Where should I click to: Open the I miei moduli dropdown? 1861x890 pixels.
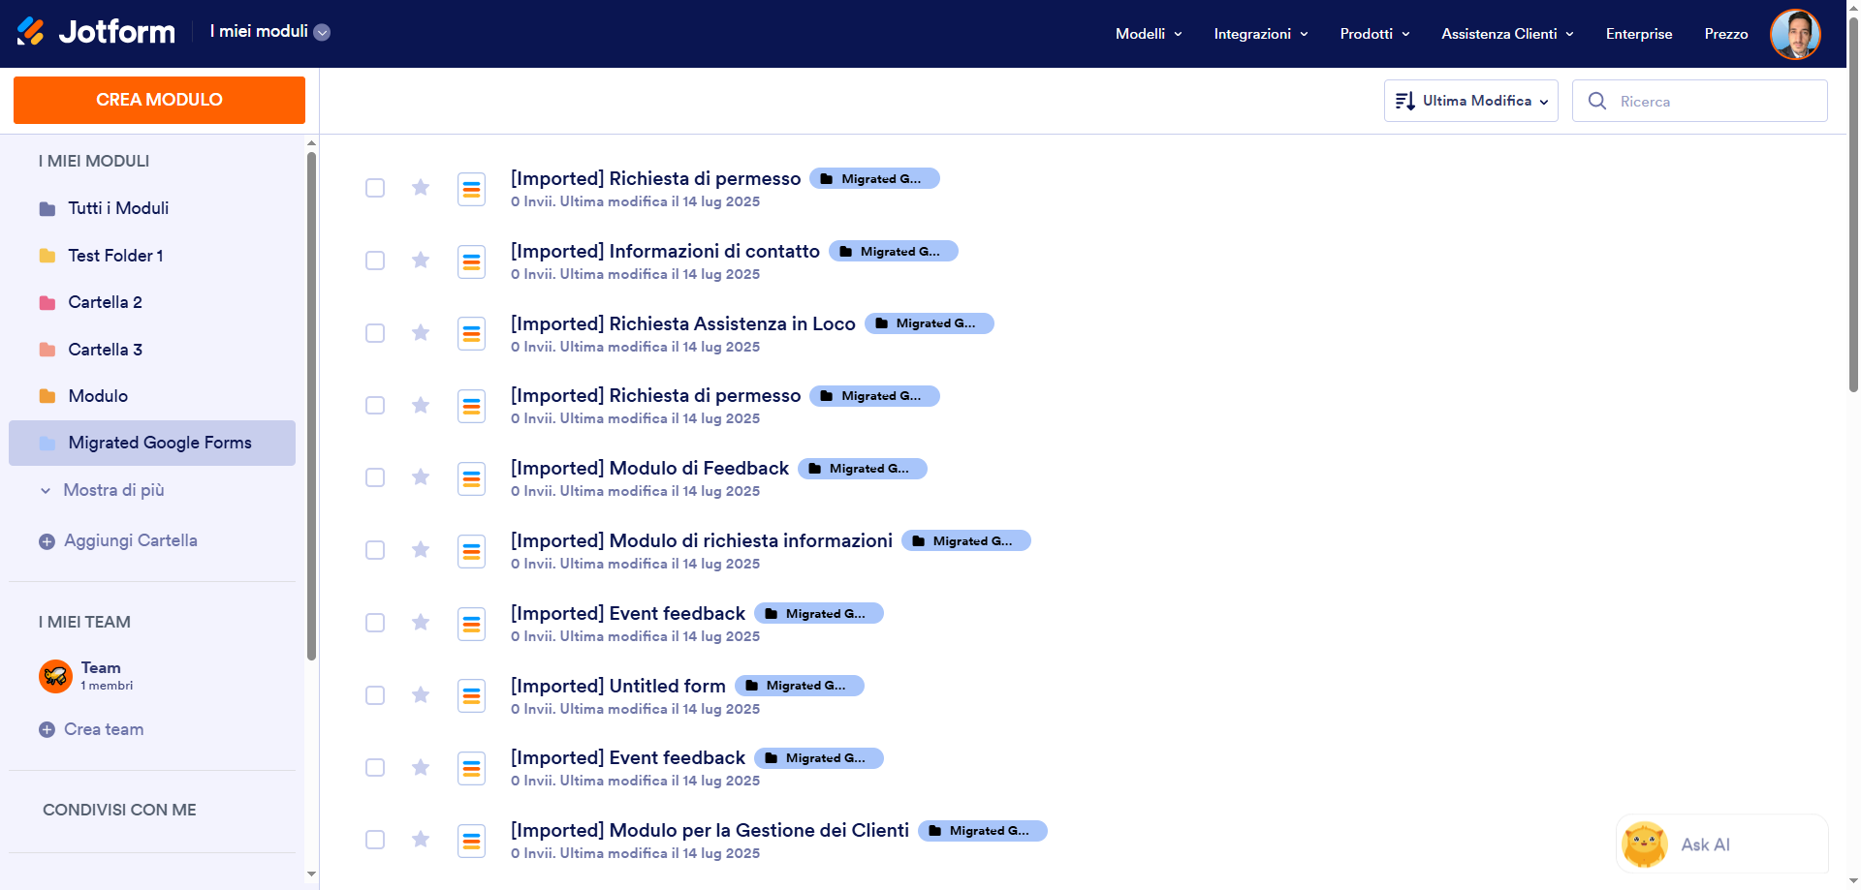(270, 32)
